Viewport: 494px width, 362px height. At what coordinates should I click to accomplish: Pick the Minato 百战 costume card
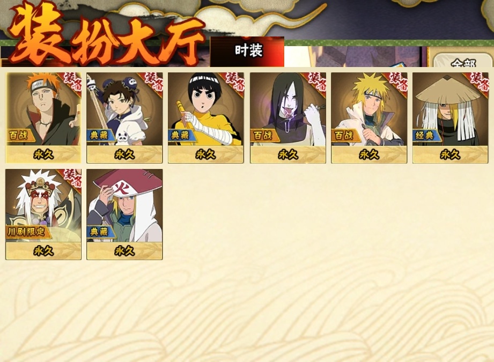coord(369,118)
